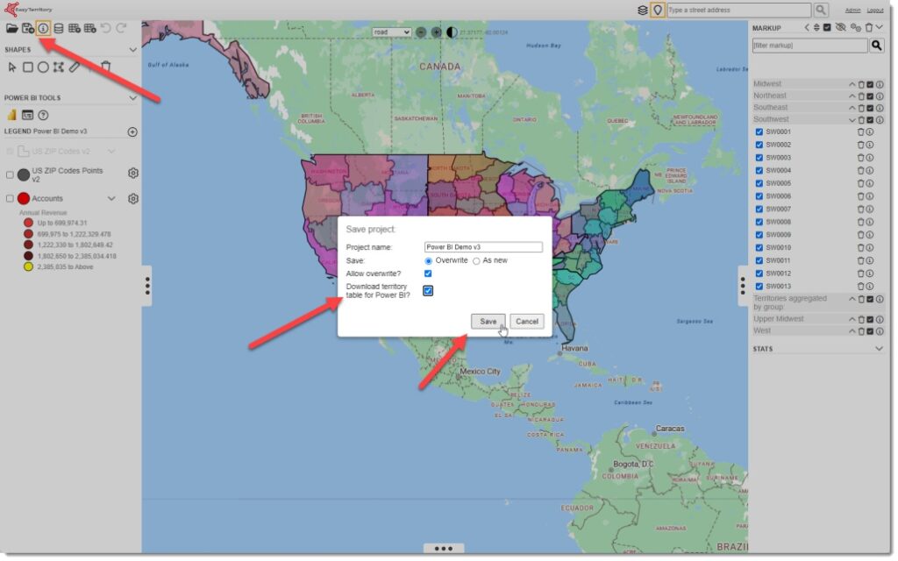Uncheck the SW0005 markup checkbox

(759, 183)
